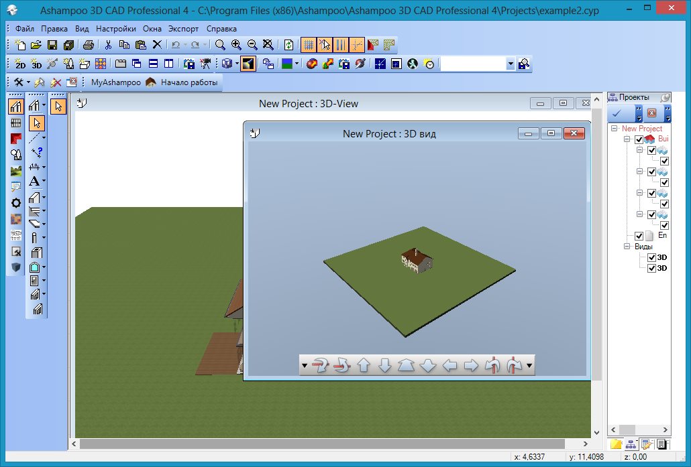Select the Виды entry in the project tree
The image size is (691, 467).
pos(643,247)
